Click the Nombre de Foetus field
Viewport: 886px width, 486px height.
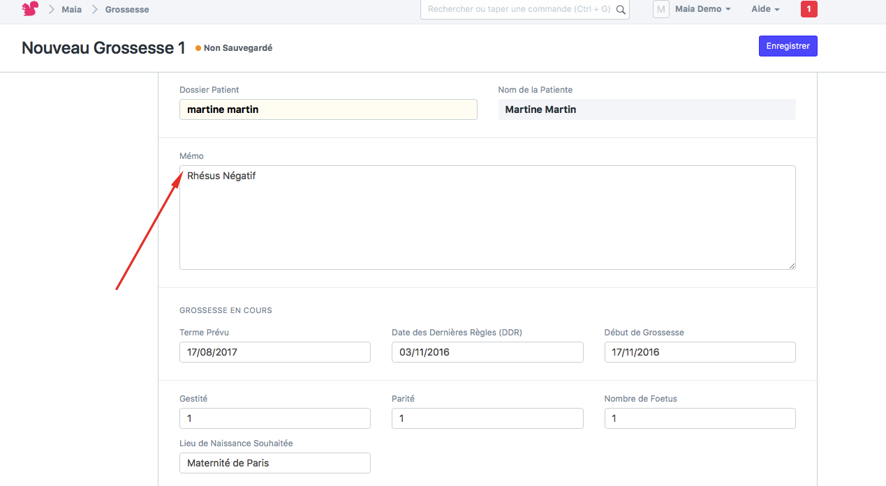coord(700,418)
